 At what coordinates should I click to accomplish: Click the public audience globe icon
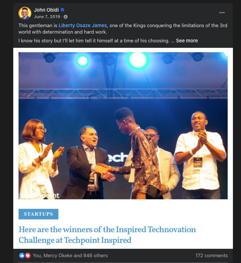[66, 17]
